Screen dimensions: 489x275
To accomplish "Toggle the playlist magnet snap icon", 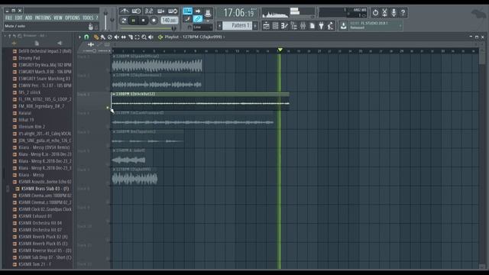I will 86,37.
